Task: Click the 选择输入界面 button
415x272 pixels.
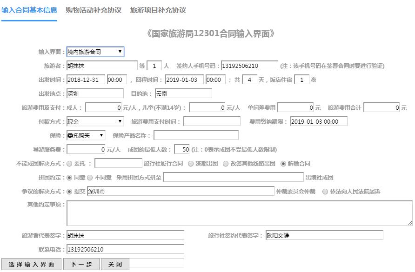Action: 32,264
